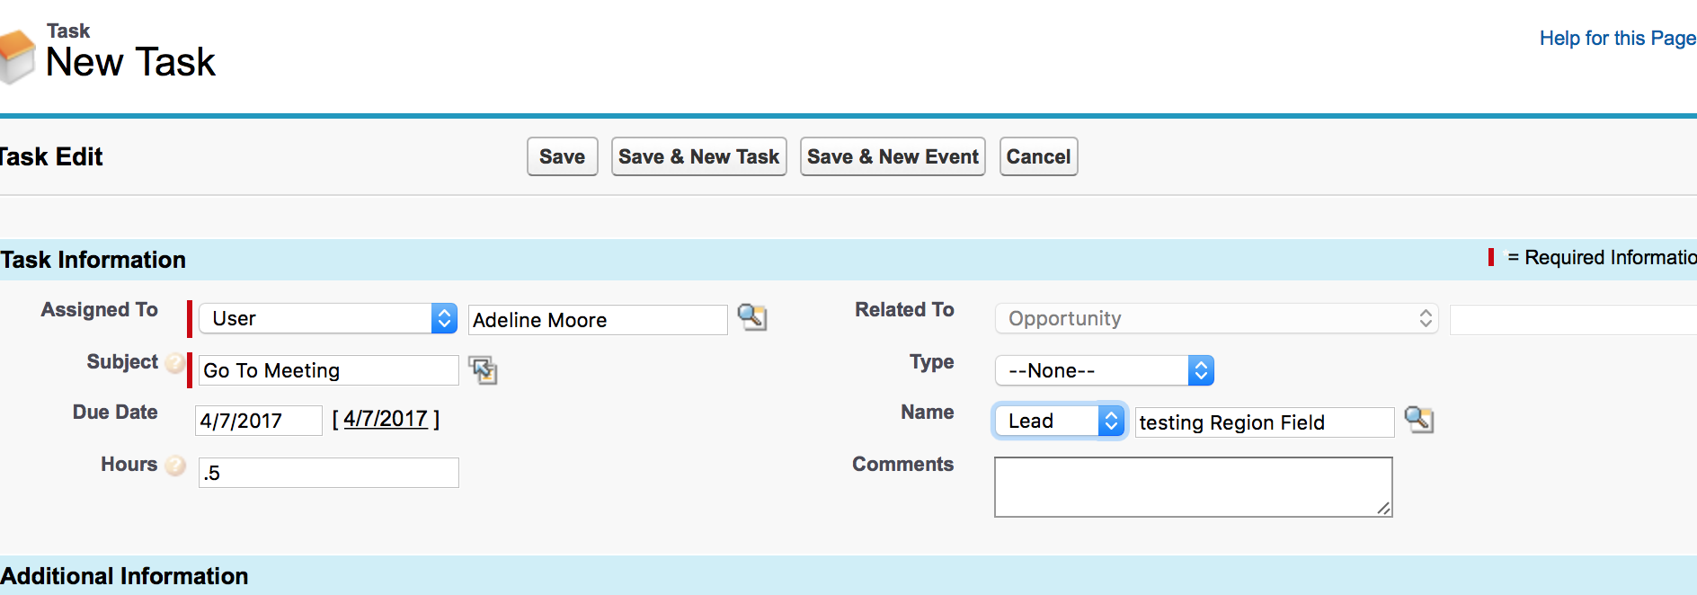Screen dimensions: 1697x595
Task: Click the bracketed 4/7/2017 date link
Action: tap(386, 419)
